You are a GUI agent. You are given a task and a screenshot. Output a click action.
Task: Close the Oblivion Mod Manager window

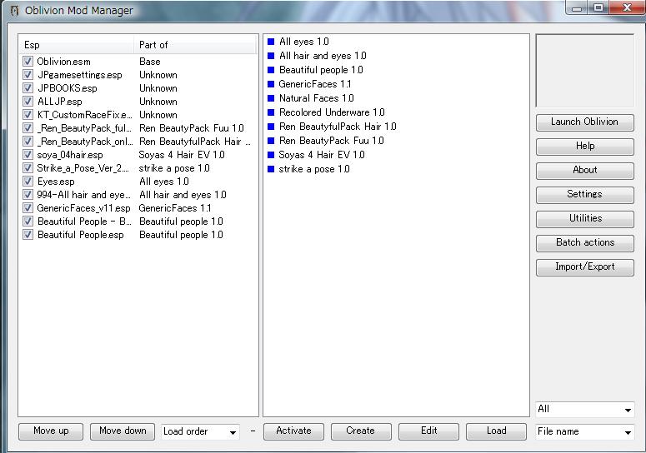pyautogui.click(x=627, y=7)
